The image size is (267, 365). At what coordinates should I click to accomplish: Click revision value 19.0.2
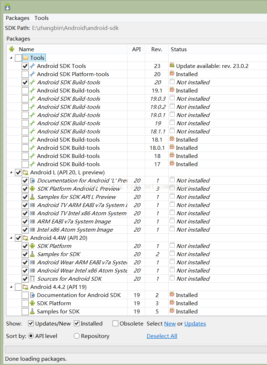(158, 107)
